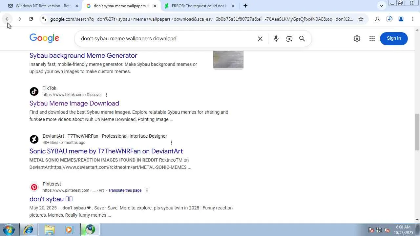The image size is (420, 236).
Task: Click the scrollbar down arrow
Action: (x=417, y=220)
